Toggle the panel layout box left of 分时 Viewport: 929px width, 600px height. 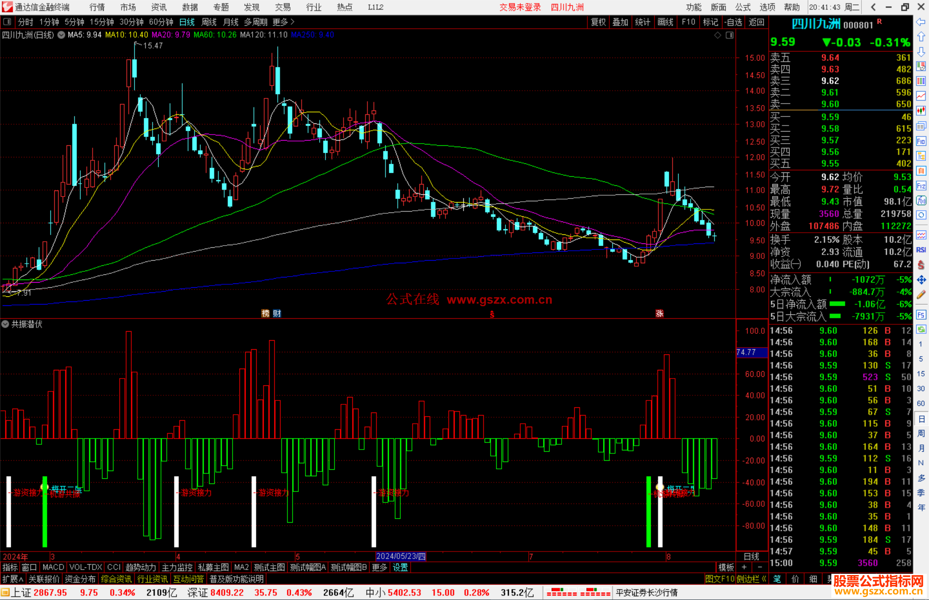[7, 22]
